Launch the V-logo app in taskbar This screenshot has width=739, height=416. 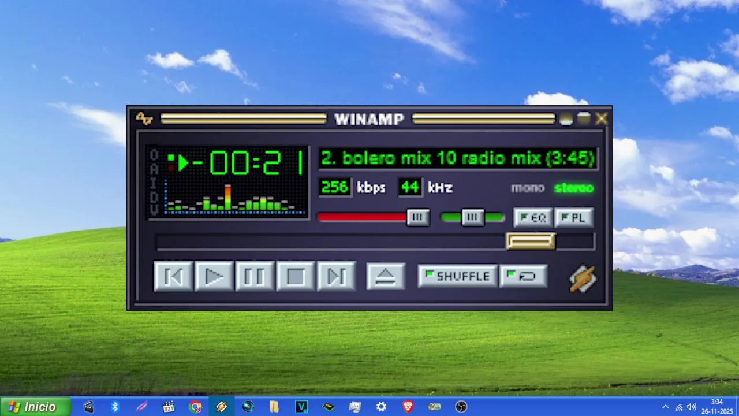pos(301,407)
